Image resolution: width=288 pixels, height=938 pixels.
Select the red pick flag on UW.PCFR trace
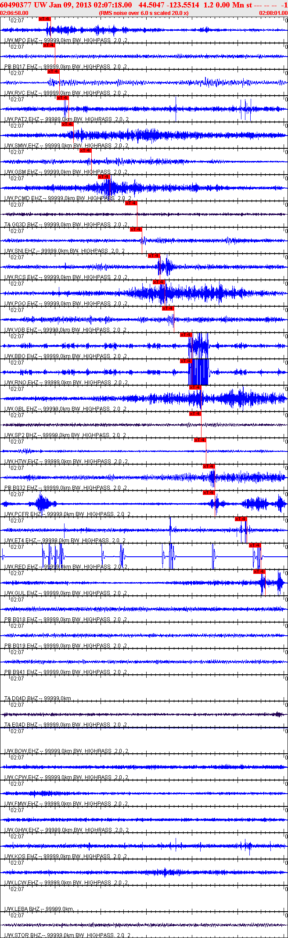click(x=209, y=493)
